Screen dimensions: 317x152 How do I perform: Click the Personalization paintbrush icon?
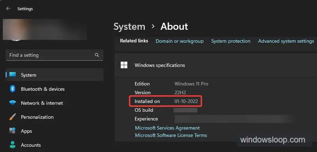click(13, 117)
